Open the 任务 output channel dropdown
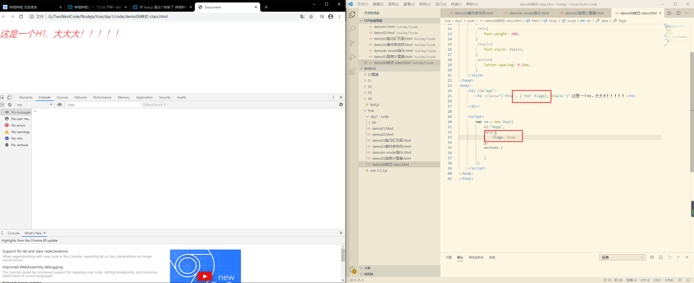Viewport: 694px width, 283px height. (x=622, y=257)
